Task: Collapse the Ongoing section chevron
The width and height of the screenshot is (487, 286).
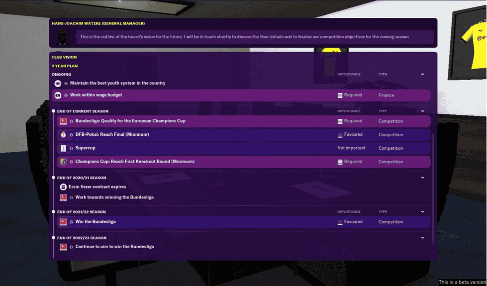Action: pyautogui.click(x=422, y=74)
